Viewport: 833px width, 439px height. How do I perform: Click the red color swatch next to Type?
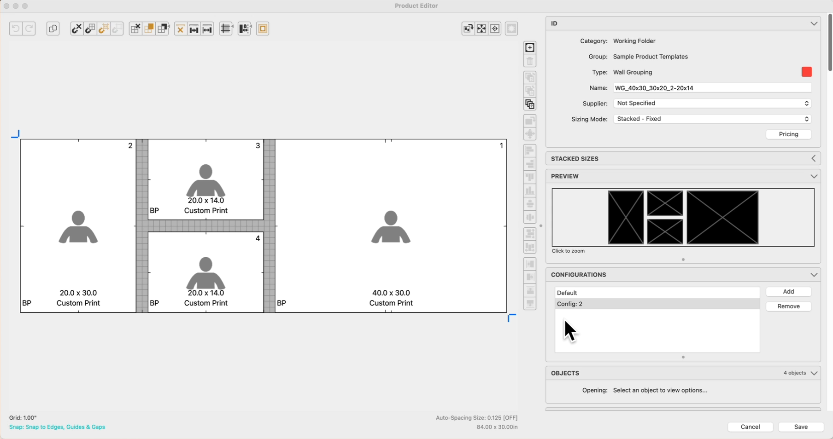[806, 72]
